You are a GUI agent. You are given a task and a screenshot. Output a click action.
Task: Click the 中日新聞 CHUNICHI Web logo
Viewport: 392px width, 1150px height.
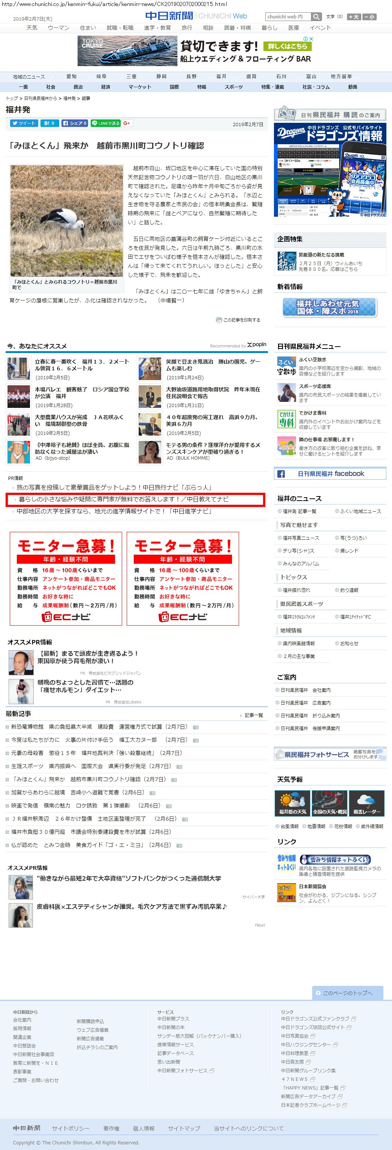(x=196, y=16)
